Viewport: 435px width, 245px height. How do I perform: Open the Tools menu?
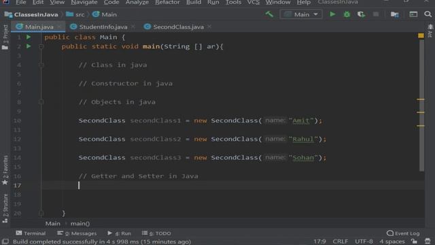click(x=233, y=2)
